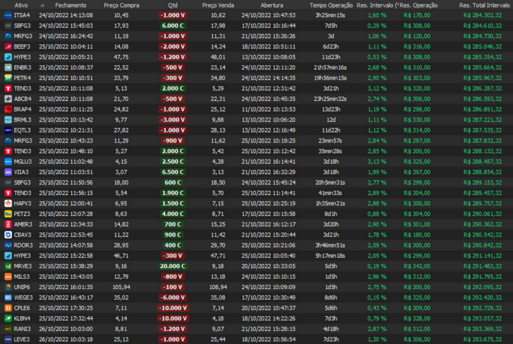
Task: Select the PETR4 asset icon
Action: pyautogui.click(x=8, y=78)
